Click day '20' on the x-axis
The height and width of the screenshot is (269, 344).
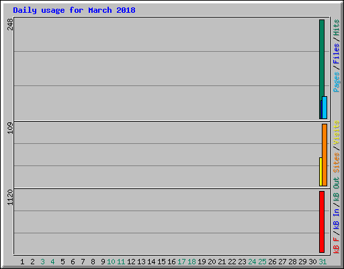tap(212, 262)
